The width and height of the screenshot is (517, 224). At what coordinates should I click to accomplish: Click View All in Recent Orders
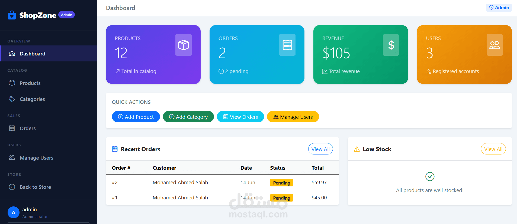click(x=320, y=149)
